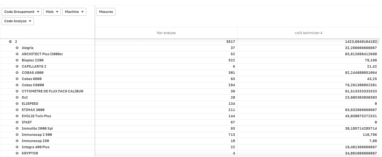The width and height of the screenshot is (382, 157).
Task: Collapse the group 2 row
Action: coord(10,42)
